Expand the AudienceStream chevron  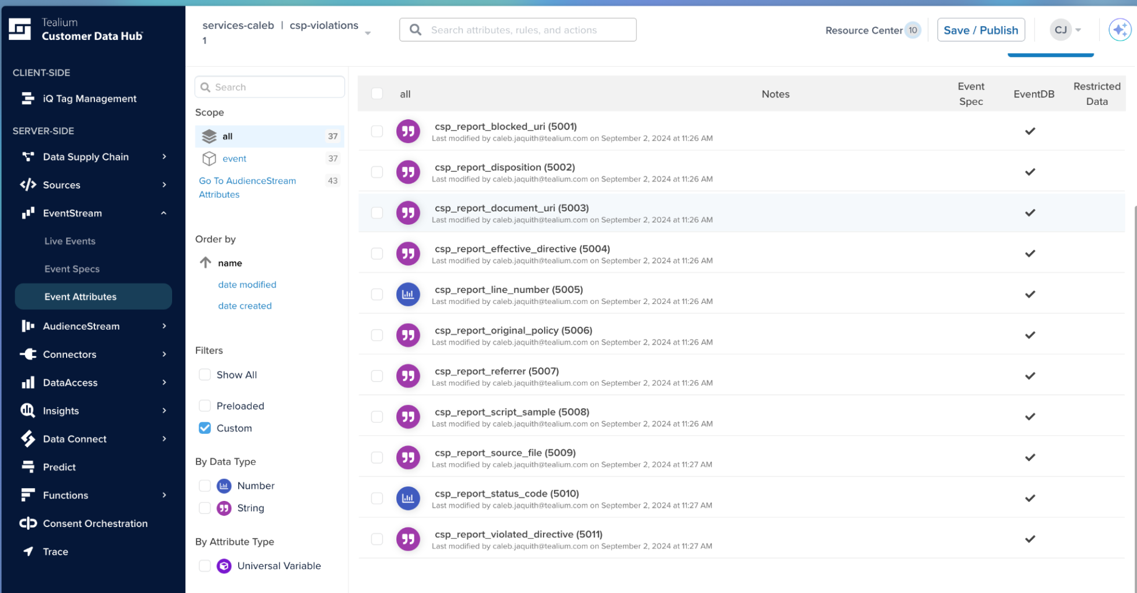coord(165,326)
